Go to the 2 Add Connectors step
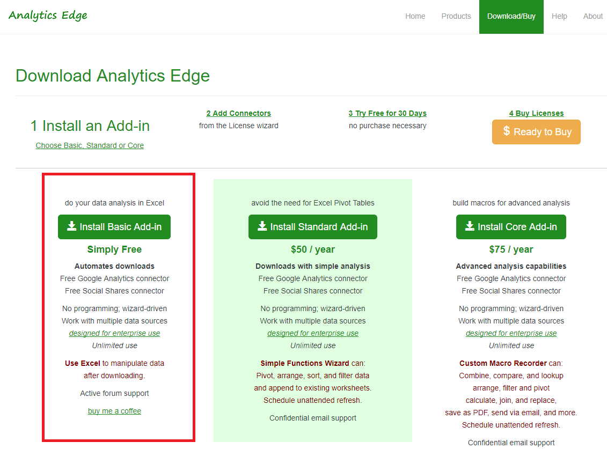The height and width of the screenshot is (449, 607). 238,113
